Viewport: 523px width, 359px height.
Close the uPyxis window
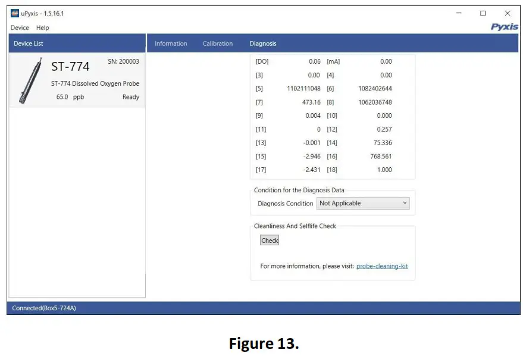pyautogui.click(x=508, y=13)
